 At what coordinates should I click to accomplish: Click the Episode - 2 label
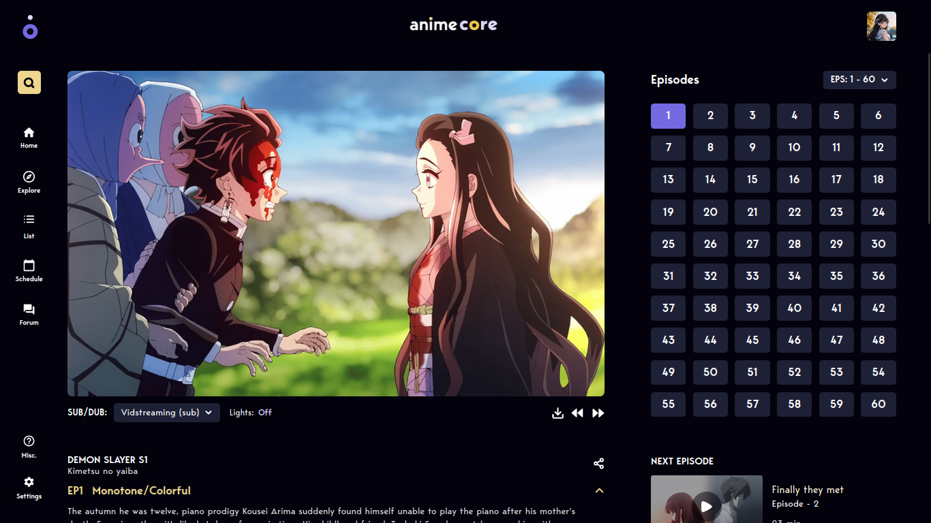pos(795,504)
